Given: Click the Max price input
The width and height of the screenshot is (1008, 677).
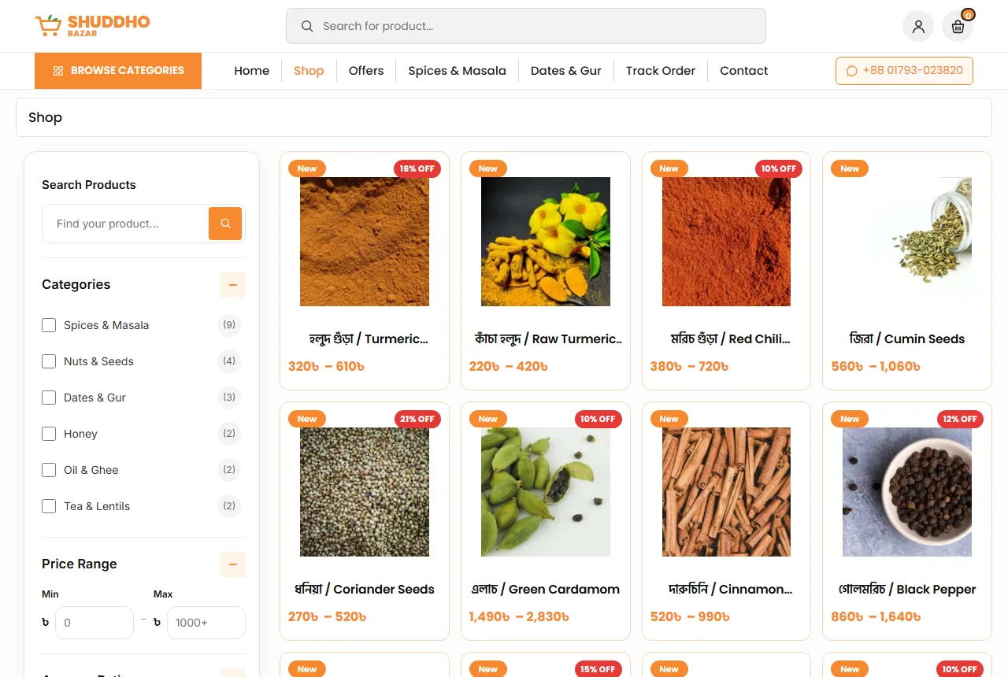Looking at the screenshot, I should coord(206,623).
